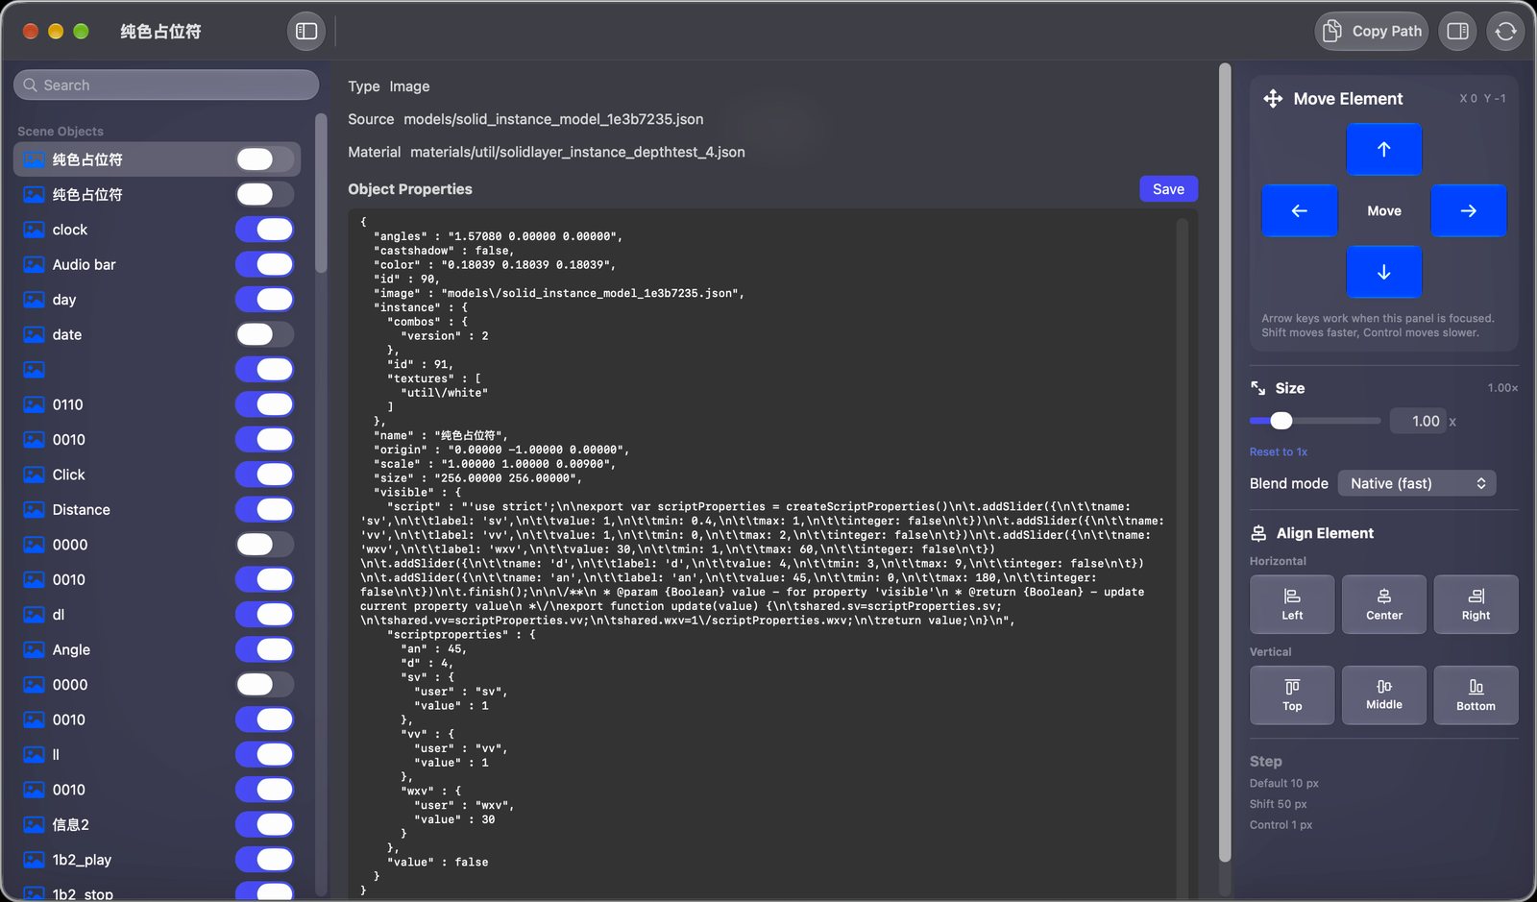Viewport: 1537px width, 902px height.
Task: Toggle the Angle object switch
Action: pyautogui.click(x=265, y=649)
